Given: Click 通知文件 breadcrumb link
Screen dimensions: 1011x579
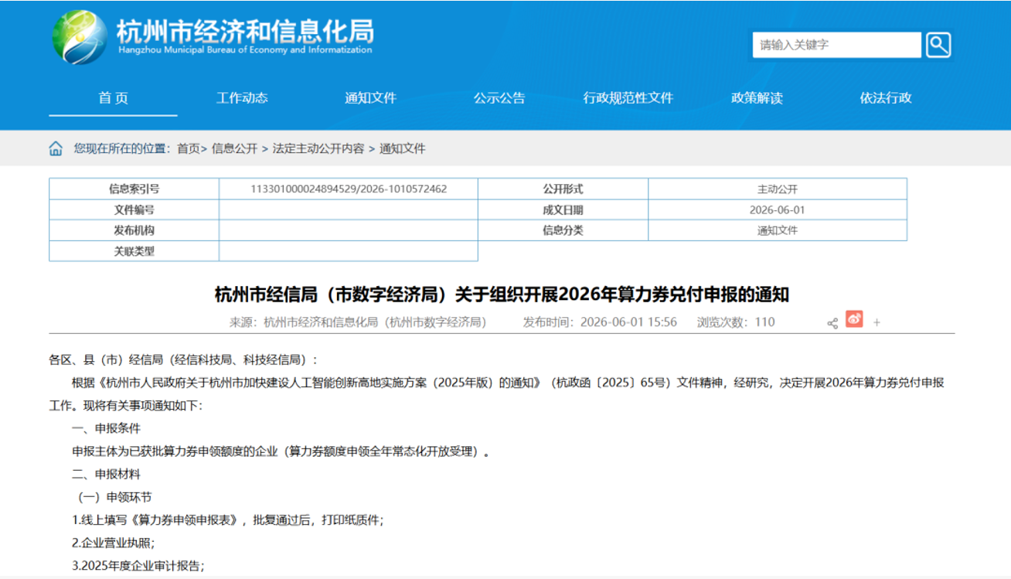Looking at the screenshot, I should point(403,148).
